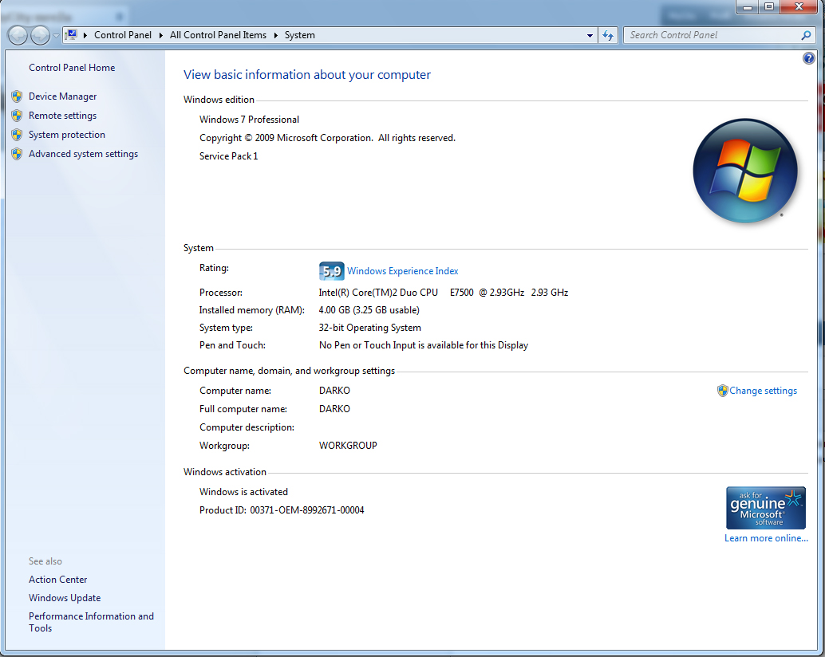Image resolution: width=825 pixels, height=657 pixels.
Task: Click the Remote settings shield icon
Action: [17, 116]
